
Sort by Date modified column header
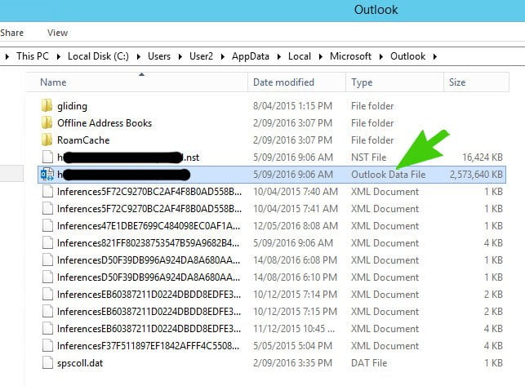296,82
